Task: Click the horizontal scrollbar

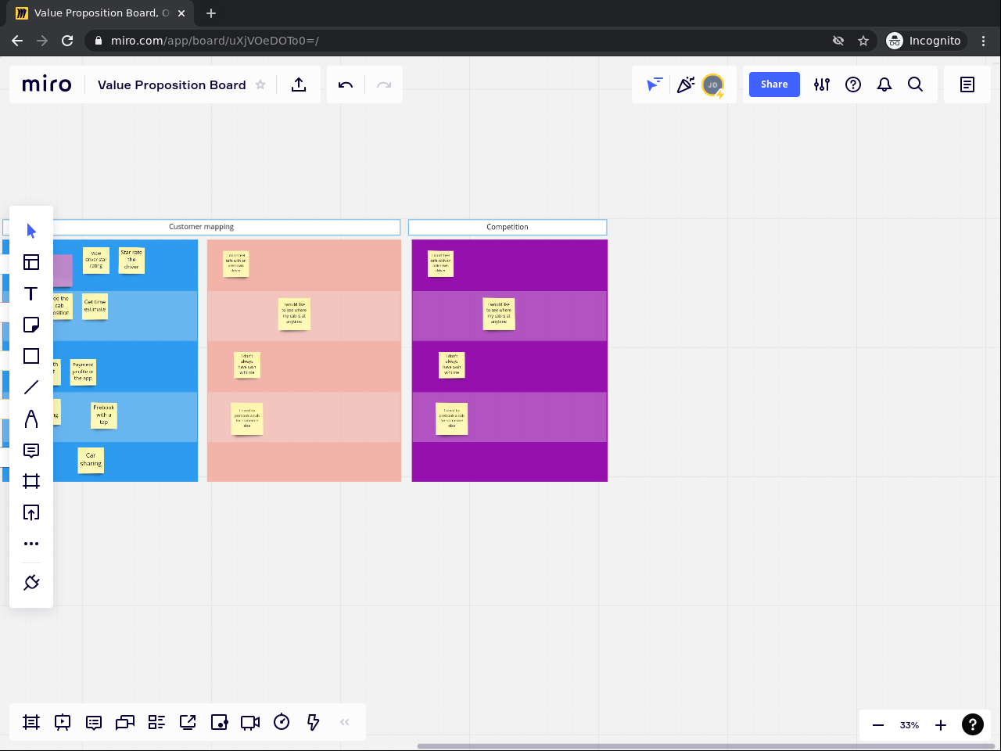Action: tap(705, 746)
